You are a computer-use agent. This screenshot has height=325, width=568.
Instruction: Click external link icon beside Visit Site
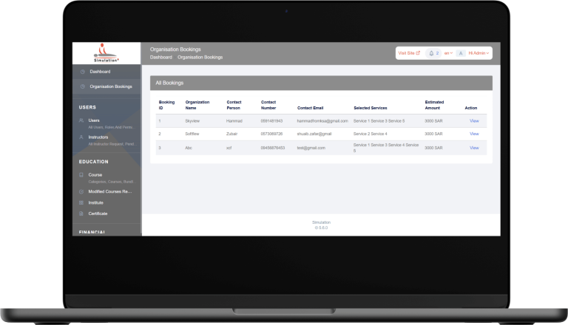click(418, 53)
